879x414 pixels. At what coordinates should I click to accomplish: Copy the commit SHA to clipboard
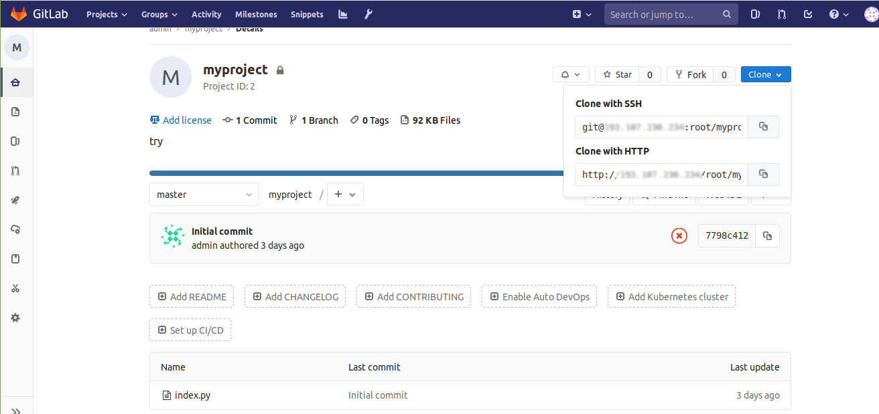pos(768,236)
